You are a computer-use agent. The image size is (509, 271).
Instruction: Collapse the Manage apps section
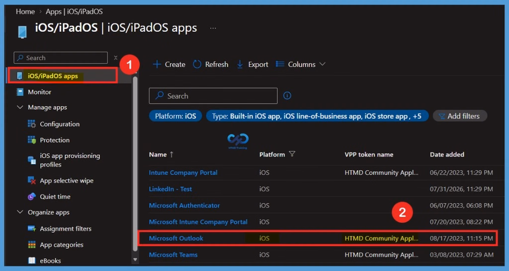(20, 107)
